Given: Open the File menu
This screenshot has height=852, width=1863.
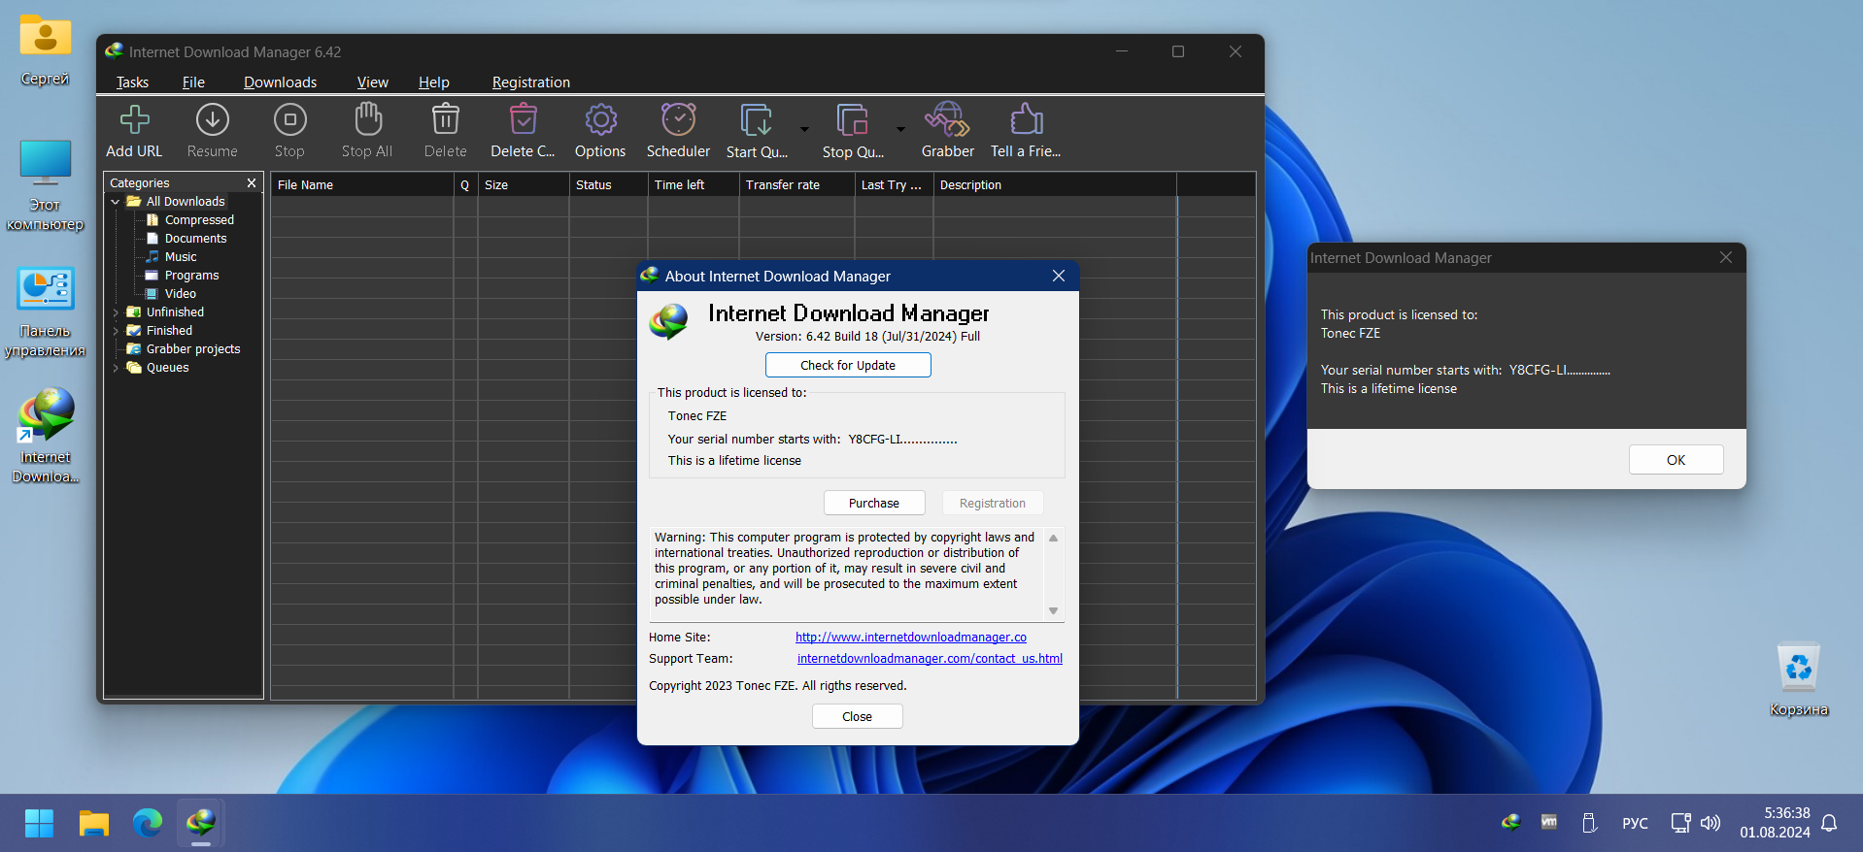Looking at the screenshot, I should [193, 82].
